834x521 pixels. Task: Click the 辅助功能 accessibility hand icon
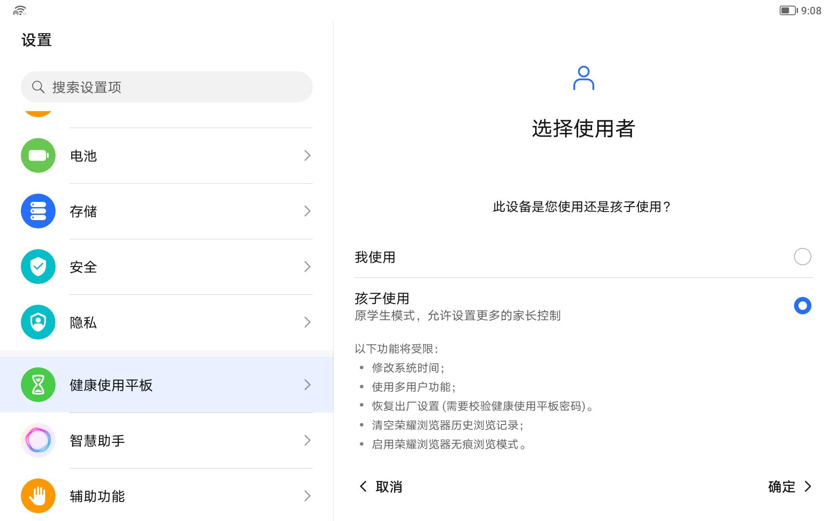[x=38, y=496]
